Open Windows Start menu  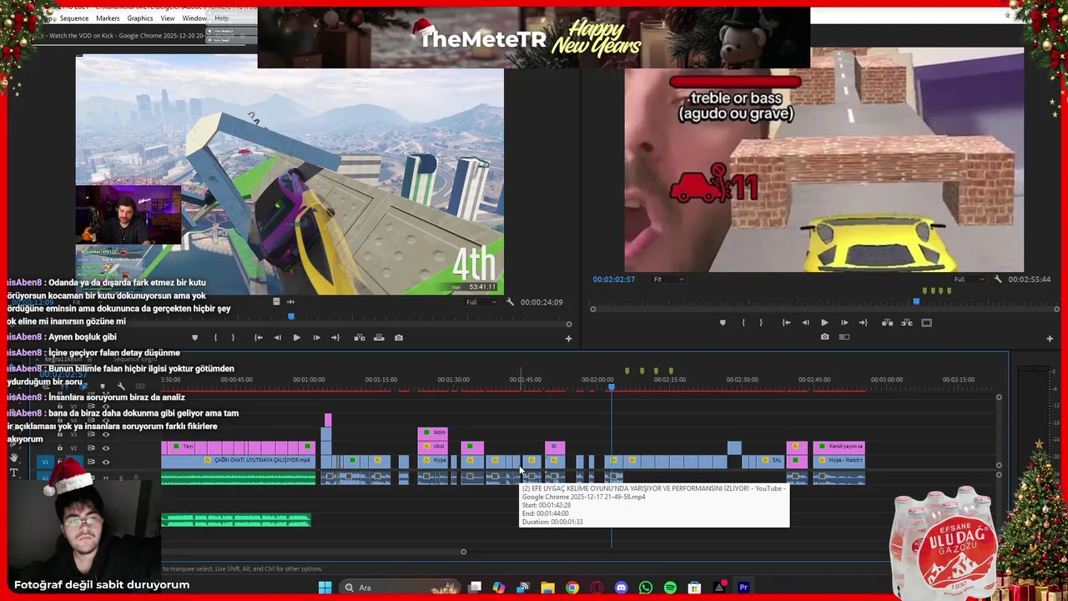pyautogui.click(x=325, y=588)
